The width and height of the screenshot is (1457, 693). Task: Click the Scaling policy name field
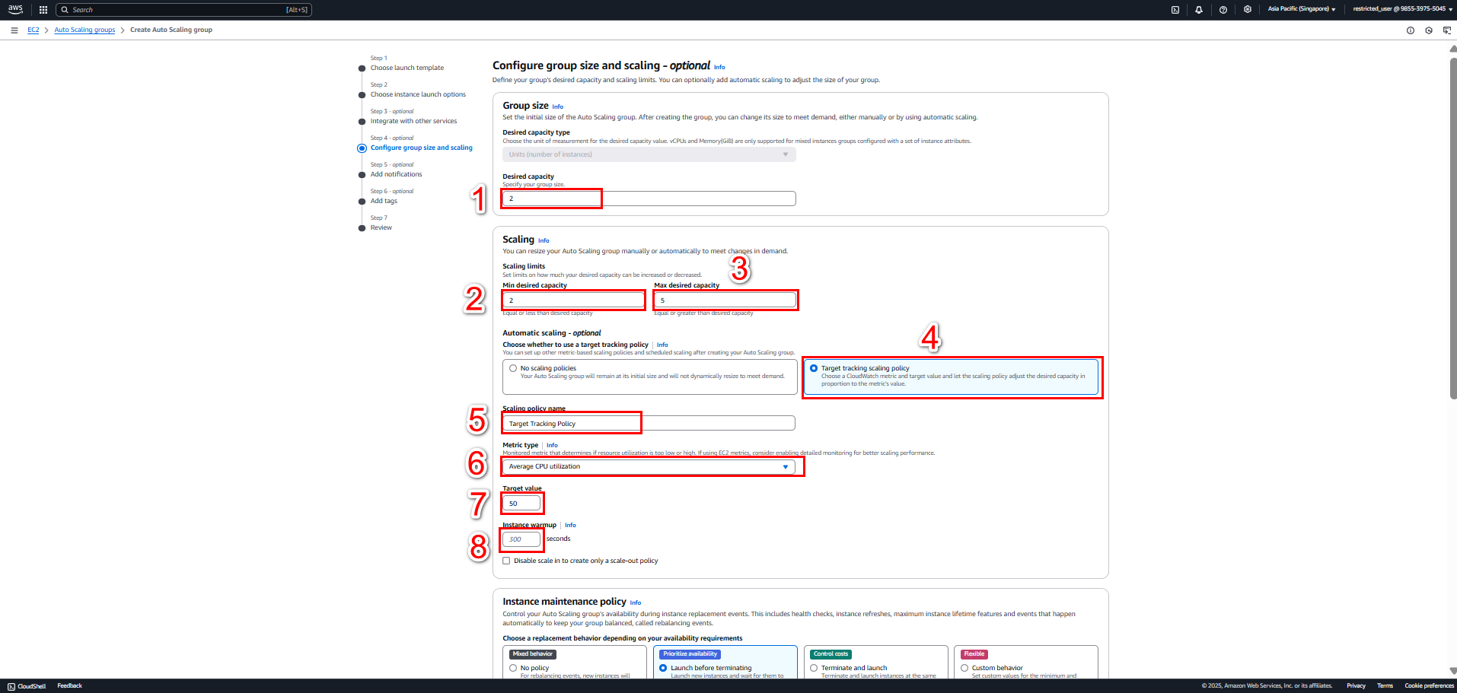pyautogui.click(x=649, y=424)
